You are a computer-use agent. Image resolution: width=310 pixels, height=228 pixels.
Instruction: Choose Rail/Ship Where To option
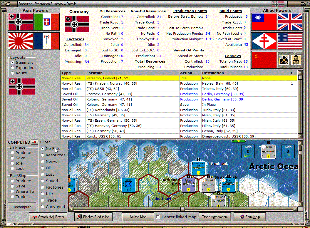pyautogui.click(x=22, y=192)
